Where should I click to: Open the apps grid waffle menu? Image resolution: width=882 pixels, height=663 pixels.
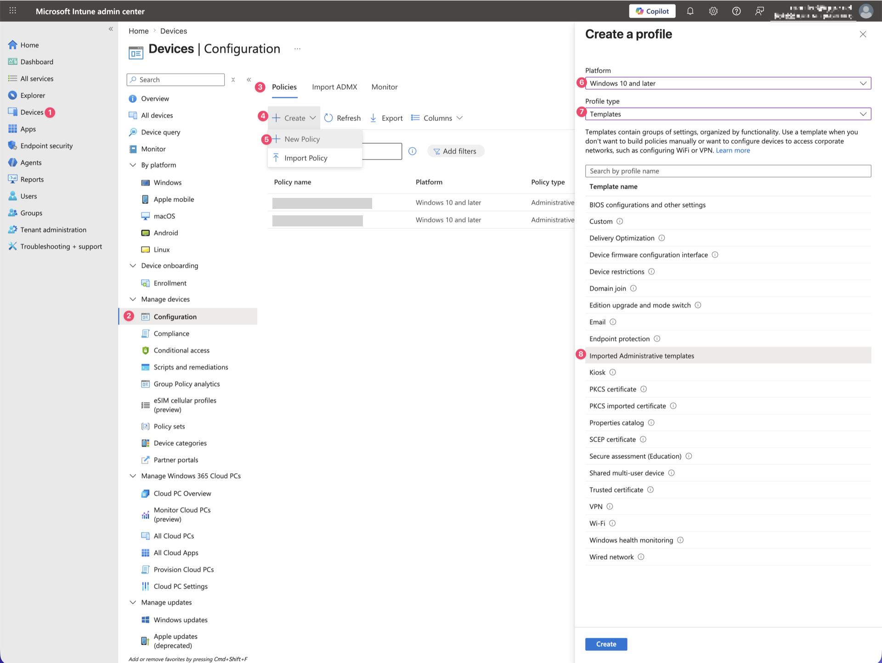(x=12, y=11)
